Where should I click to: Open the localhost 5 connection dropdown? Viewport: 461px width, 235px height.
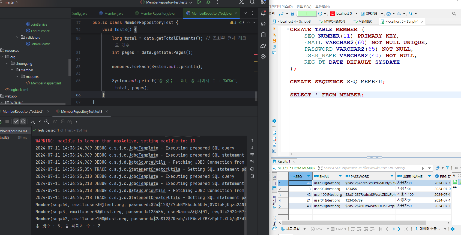coord(357,14)
